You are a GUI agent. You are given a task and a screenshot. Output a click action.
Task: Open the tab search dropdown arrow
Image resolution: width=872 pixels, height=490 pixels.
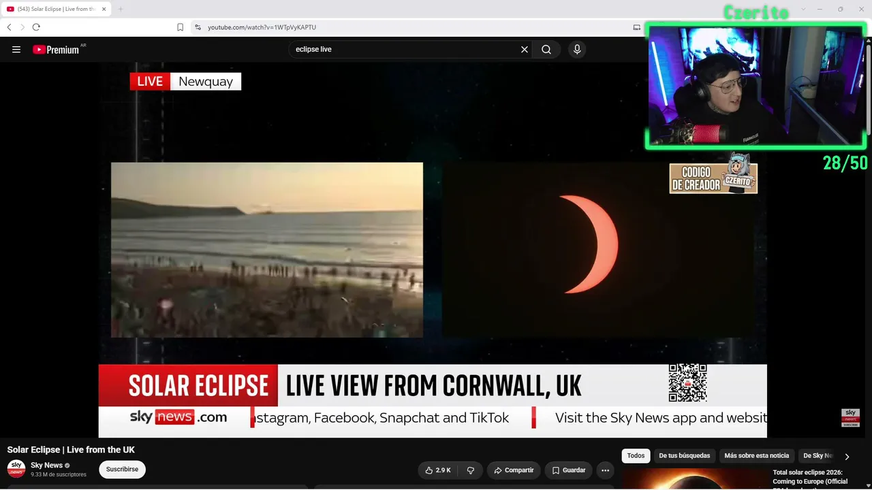click(803, 9)
